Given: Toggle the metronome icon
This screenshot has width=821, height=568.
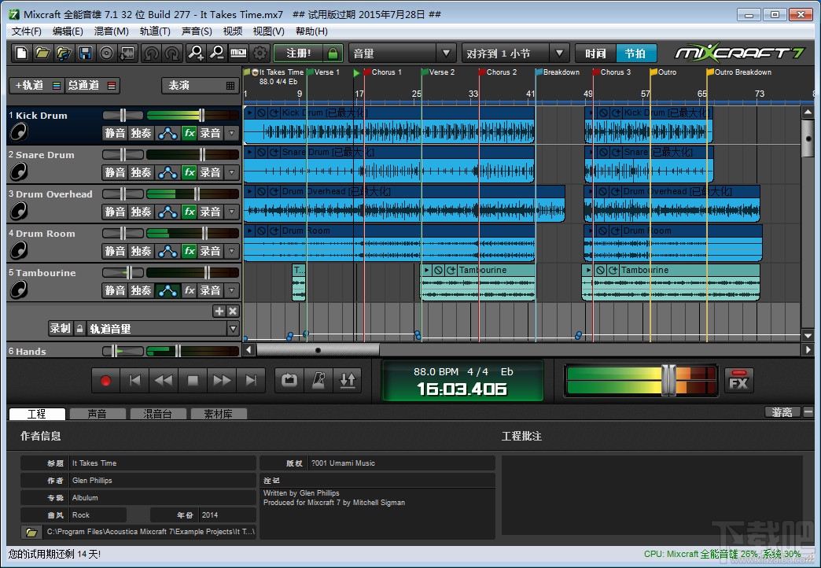Looking at the screenshot, I should [318, 381].
